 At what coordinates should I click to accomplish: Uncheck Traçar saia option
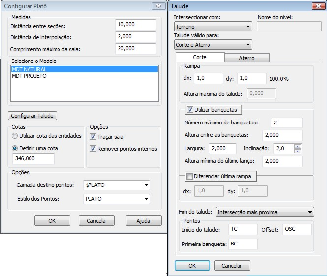93,137
